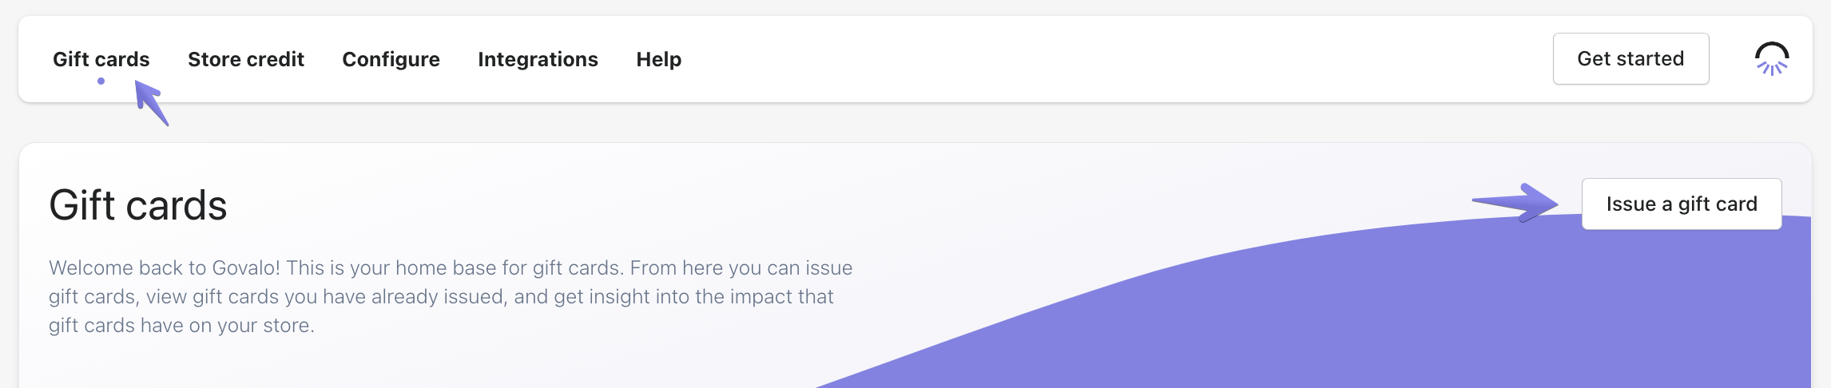Click the purple arrow pointing at Gift cards tab

click(x=151, y=102)
